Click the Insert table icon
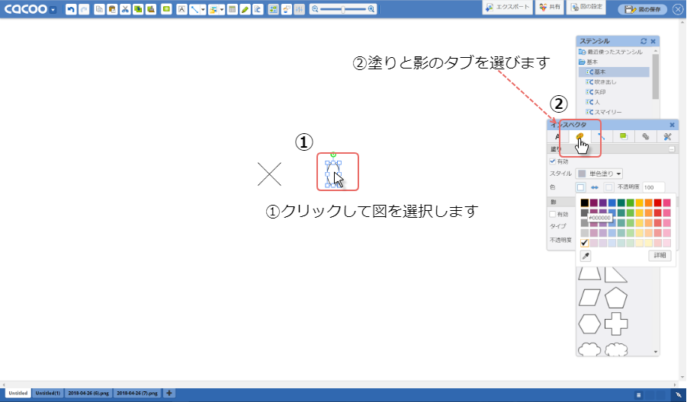This screenshot has height=402, width=687. click(233, 9)
